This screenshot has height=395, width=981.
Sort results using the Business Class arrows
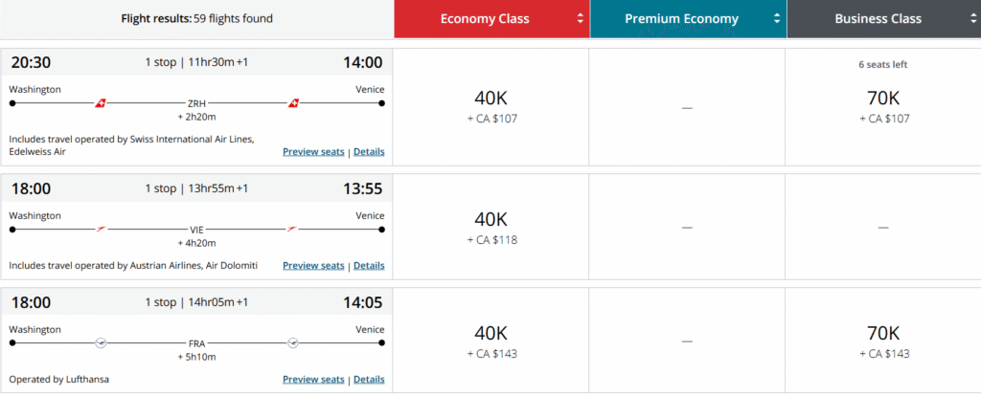[970, 19]
